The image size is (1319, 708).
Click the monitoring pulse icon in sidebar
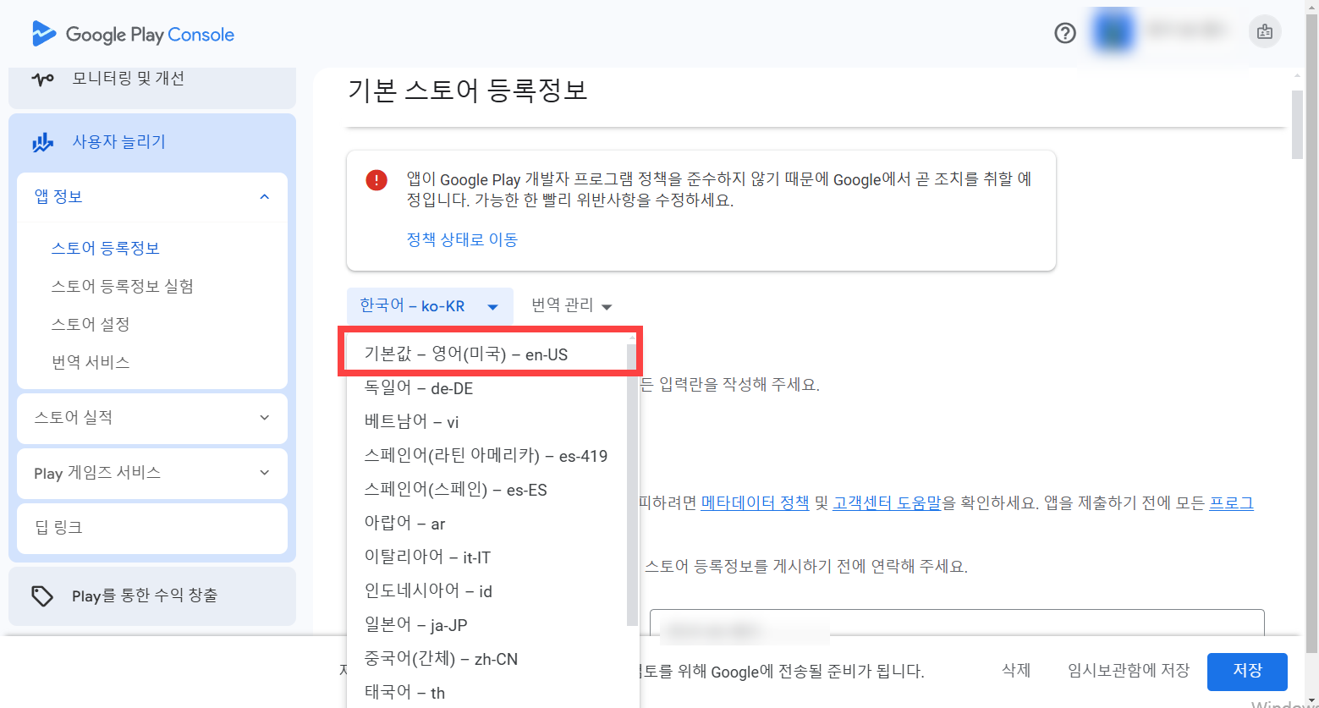42,80
